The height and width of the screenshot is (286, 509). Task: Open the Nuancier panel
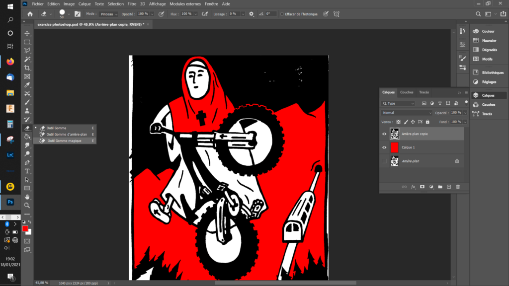pos(488,41)
